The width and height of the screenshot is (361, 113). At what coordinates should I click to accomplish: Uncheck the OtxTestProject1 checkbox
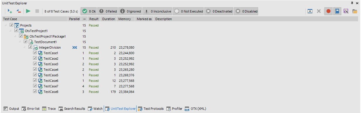(x=16, y=31)
